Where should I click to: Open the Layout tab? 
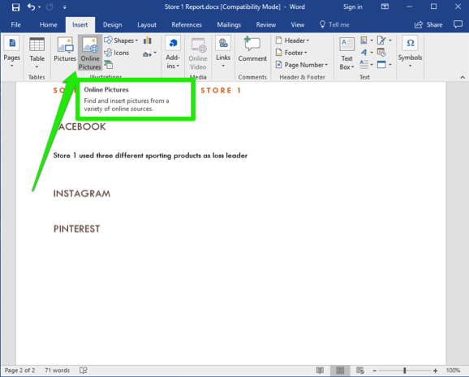pos(147,25)
